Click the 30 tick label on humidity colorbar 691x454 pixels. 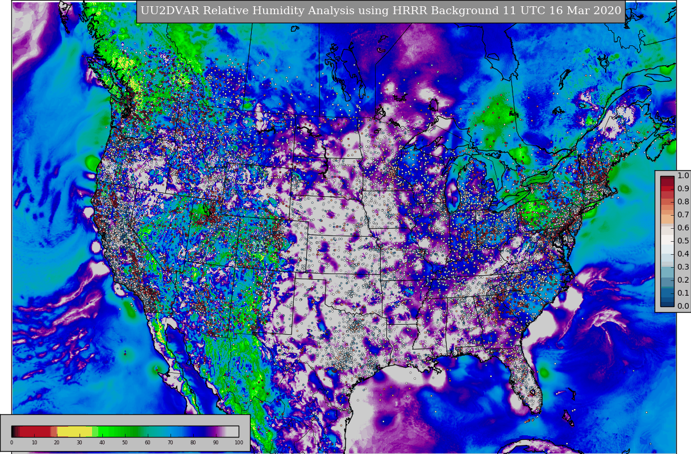pos(80,443)
